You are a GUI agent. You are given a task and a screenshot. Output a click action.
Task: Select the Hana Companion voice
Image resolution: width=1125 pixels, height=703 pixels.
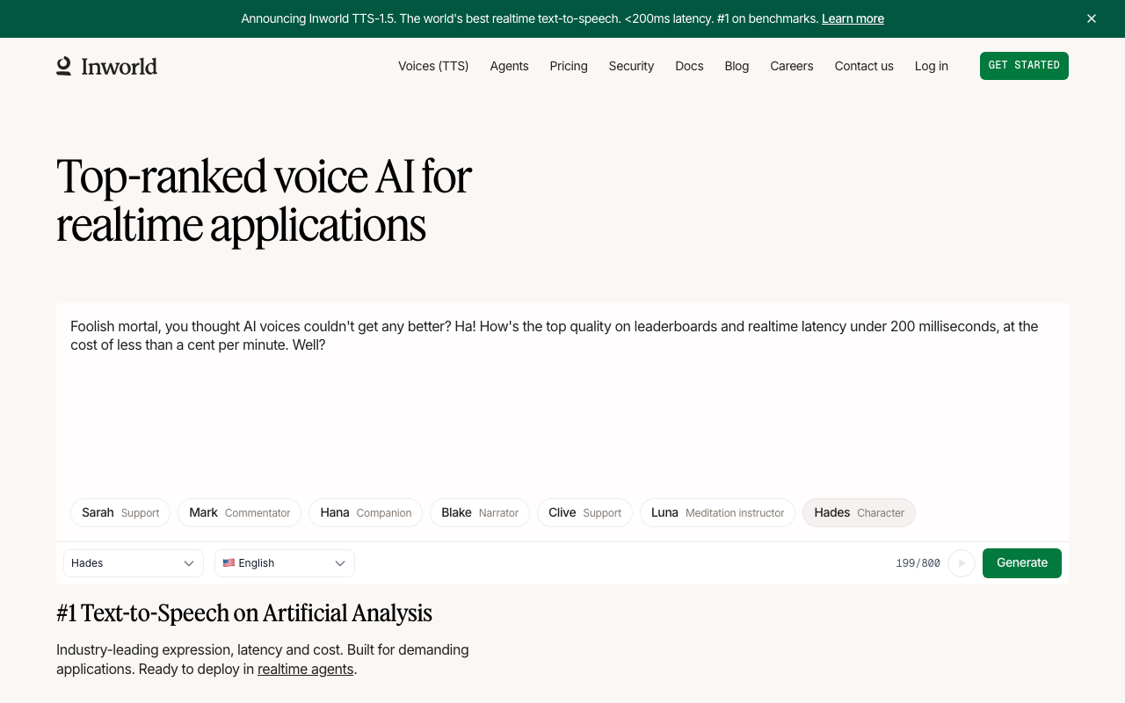366,513
